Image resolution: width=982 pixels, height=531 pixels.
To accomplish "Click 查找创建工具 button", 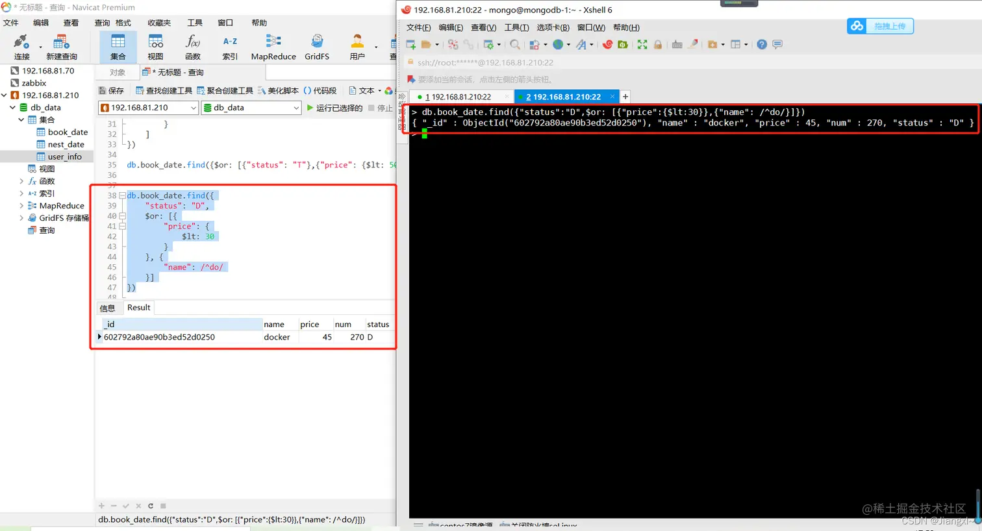I will [x=164, y=91].
